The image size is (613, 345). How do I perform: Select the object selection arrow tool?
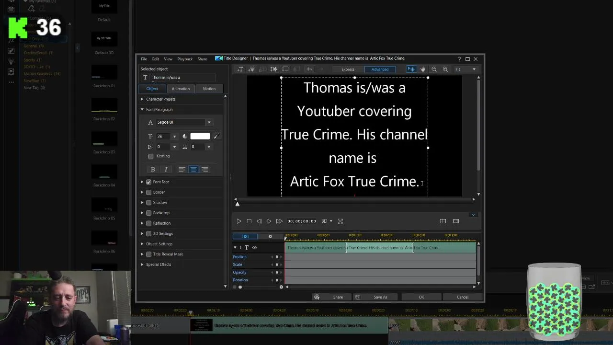pos(411,69)
